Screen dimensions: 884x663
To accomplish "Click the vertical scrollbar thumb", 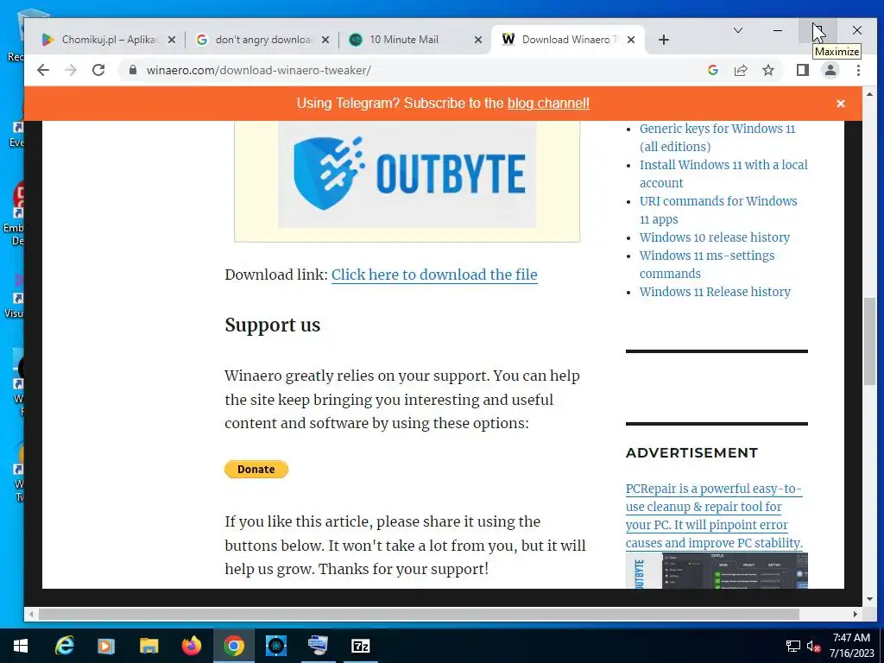I will pyautogui.click(x=868, y=341).
